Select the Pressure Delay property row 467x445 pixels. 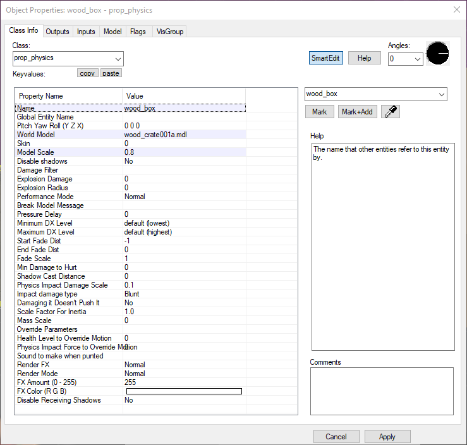click(130, 214)
